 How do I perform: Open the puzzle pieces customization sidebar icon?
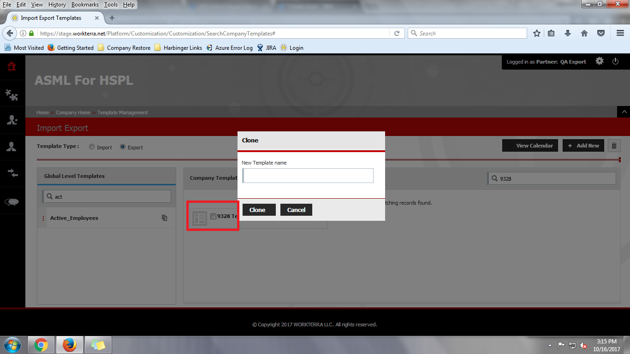(12, 94)
